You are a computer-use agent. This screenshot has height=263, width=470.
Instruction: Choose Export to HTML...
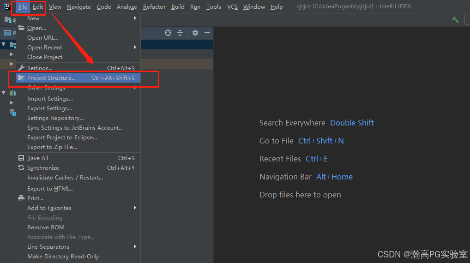point(78,188)
